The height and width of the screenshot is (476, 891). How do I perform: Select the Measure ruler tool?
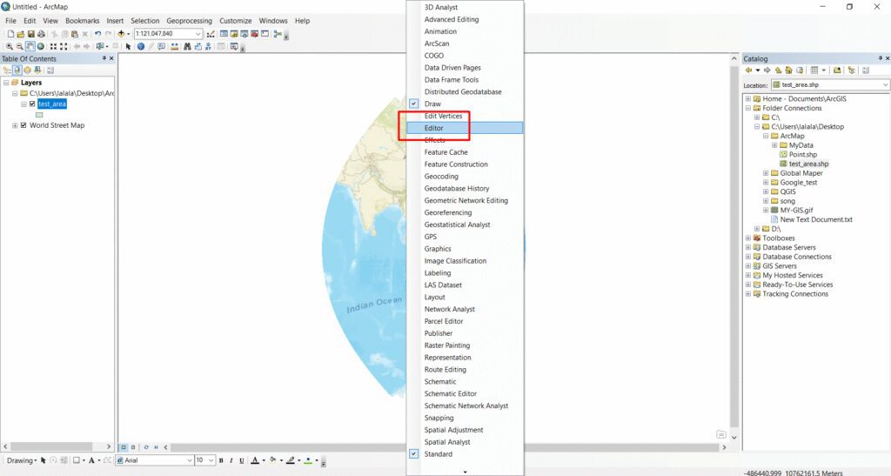click(175, 47)
